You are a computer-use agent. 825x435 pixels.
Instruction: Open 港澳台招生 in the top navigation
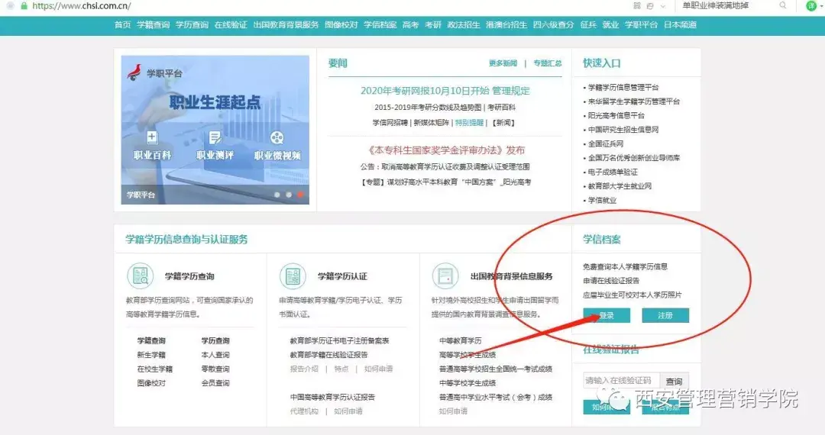point(506,24)
